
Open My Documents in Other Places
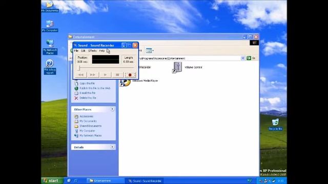click(86, 121)
